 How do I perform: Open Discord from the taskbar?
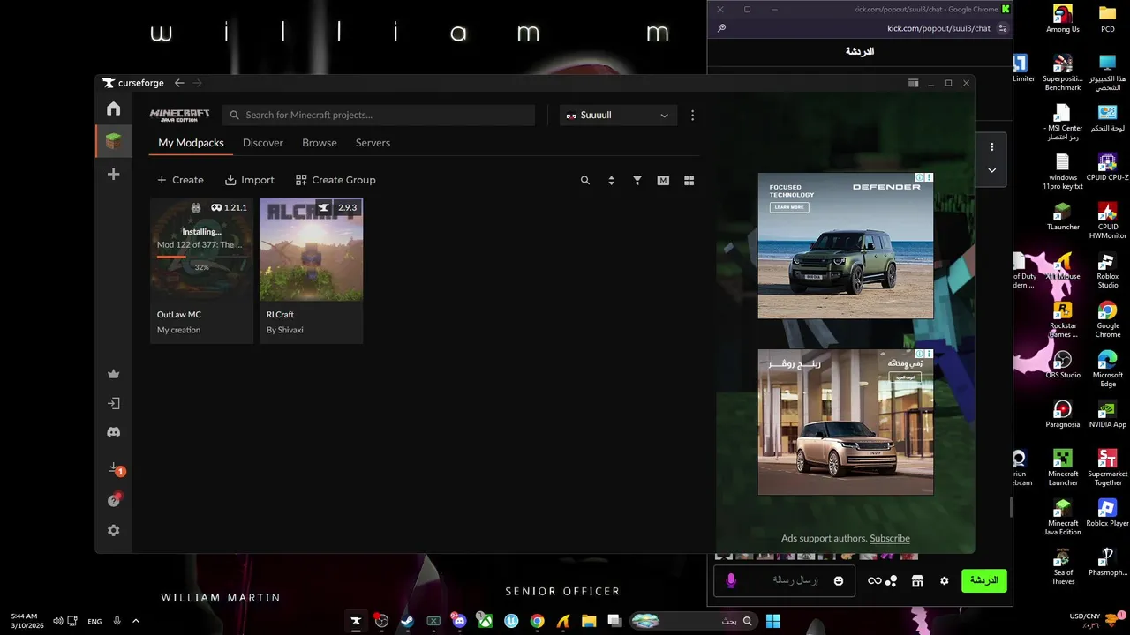(458, 621)
